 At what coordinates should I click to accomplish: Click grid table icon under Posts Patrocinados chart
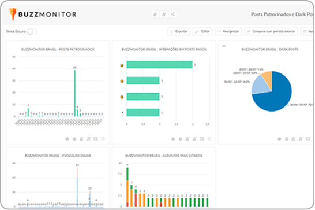tap(103, 139)
